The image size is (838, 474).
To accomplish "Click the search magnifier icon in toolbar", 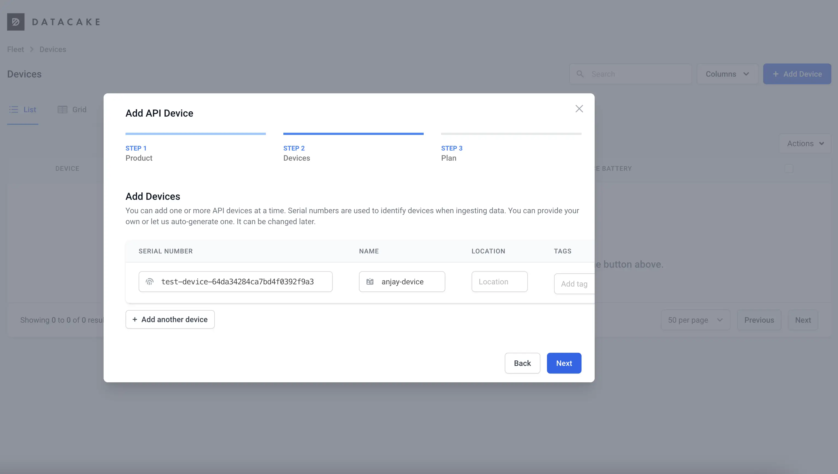I will [x=580, y=74].
